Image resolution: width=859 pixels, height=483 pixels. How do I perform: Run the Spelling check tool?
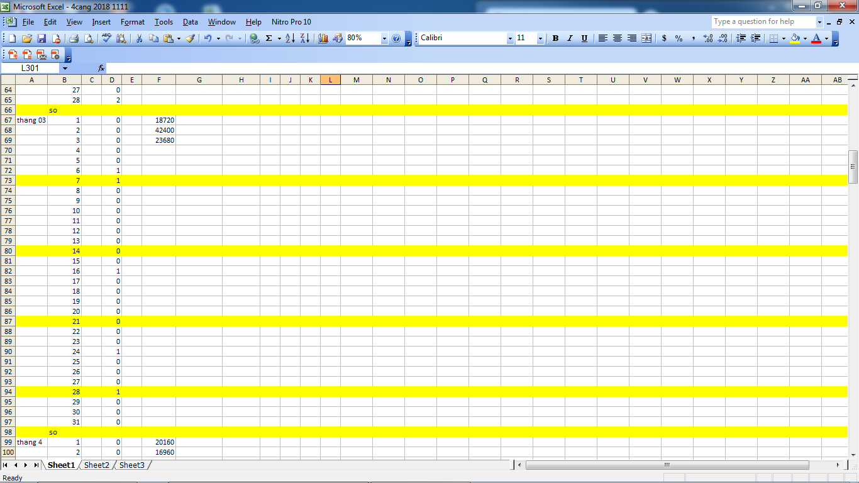click(x=106, y=38)
